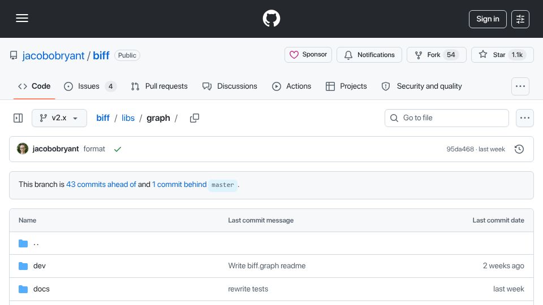The width and height of the screenshot is (543, 305).
Task: Open the Actions tab
Action: [292, 86]
